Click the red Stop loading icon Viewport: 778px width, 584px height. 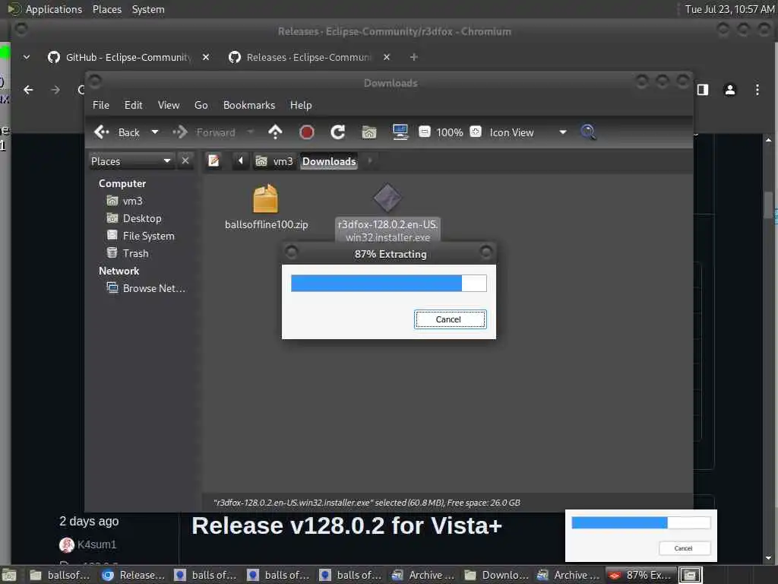[307, 132]
